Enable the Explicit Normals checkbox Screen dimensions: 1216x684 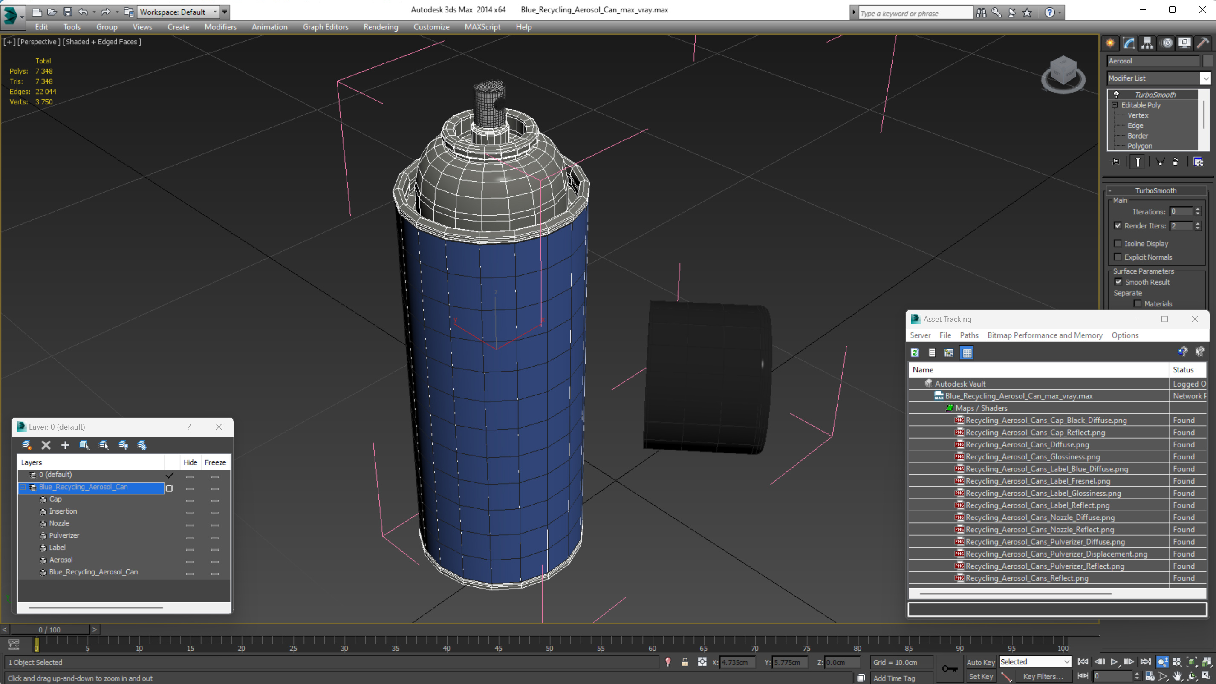pyautogui.click(x=1118, y=257)
